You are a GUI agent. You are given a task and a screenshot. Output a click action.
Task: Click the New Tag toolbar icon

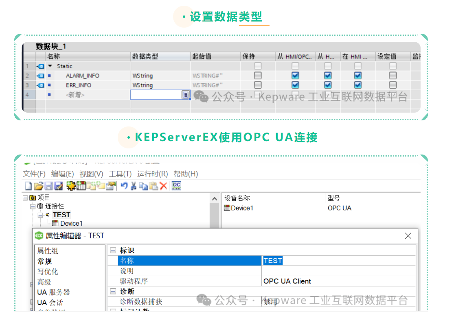coord(101,185)
